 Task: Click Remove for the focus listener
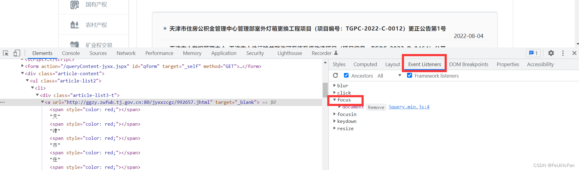click(x=376, y=107)
